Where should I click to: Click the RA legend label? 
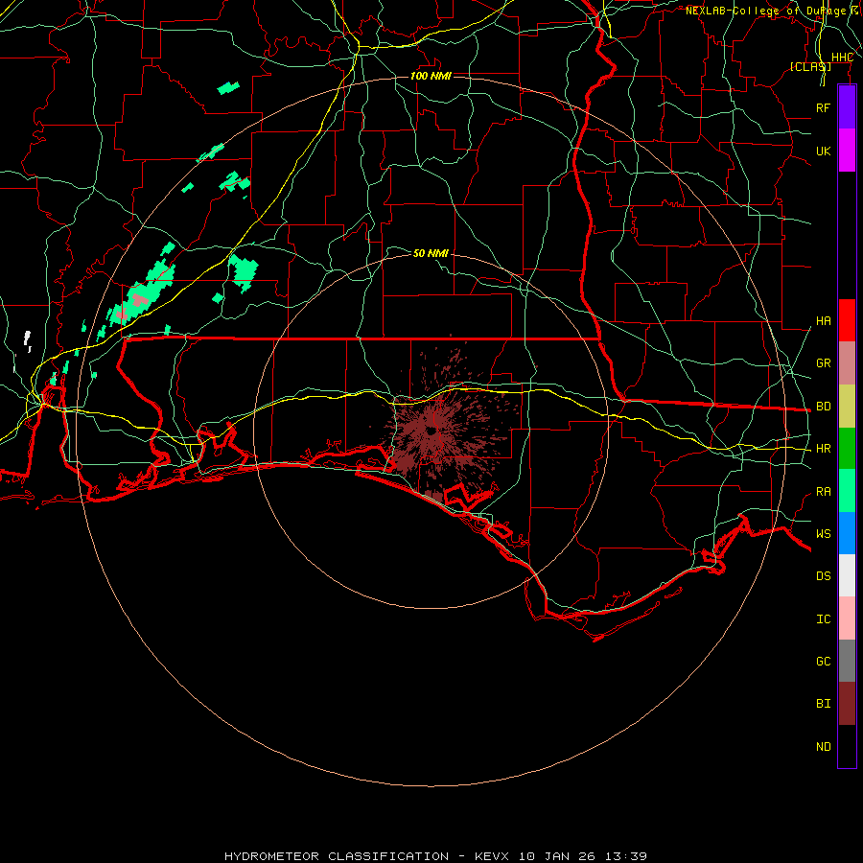pos(823,492)
